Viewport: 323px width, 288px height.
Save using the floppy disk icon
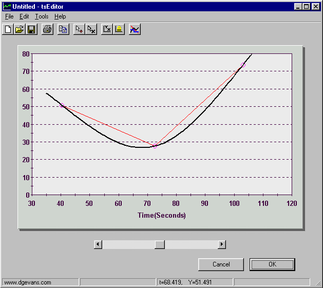click(x=31, y=29)
